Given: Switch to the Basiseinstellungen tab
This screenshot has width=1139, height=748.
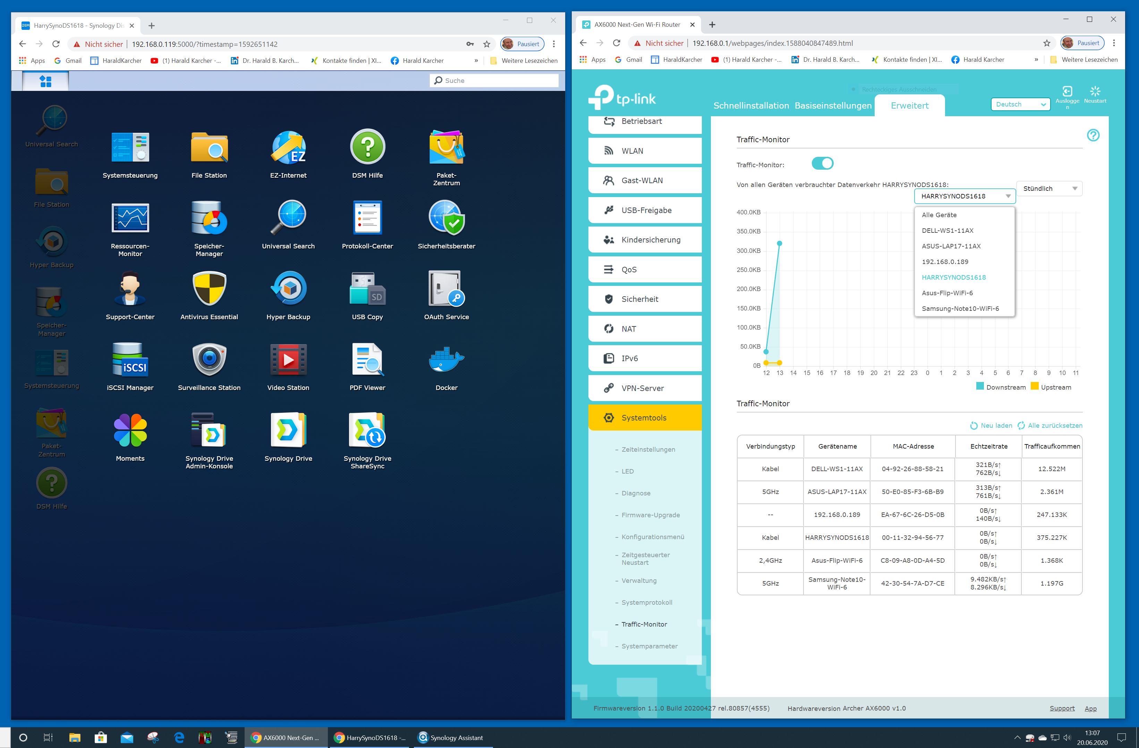Looking at the screenshot, I should pyautogui.click(x=833, y=106).
